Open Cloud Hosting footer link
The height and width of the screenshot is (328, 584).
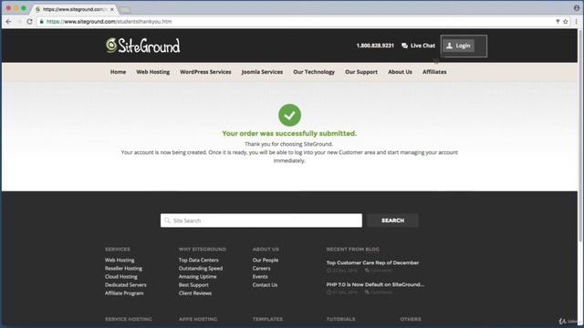pyautogui.click(x=121, y=277)
